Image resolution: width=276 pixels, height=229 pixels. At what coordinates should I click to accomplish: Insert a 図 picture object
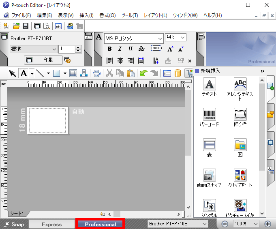click(x=240, y=148)
